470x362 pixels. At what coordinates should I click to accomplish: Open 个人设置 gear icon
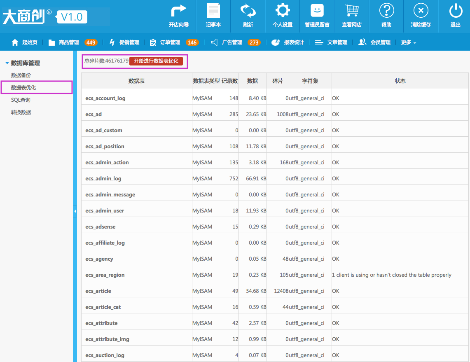pos(282,11)
